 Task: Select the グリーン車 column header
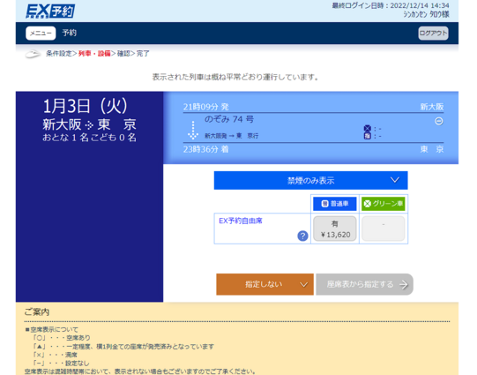pyautogui.click(x=384, y=204)
